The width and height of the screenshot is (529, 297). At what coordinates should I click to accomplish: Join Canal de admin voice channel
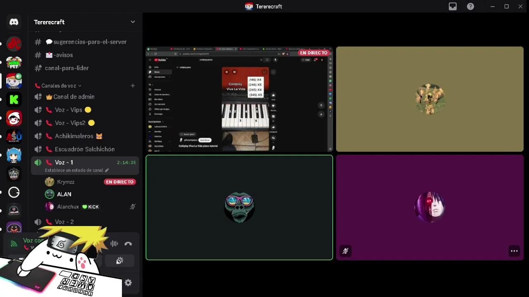tap(85, 97)
